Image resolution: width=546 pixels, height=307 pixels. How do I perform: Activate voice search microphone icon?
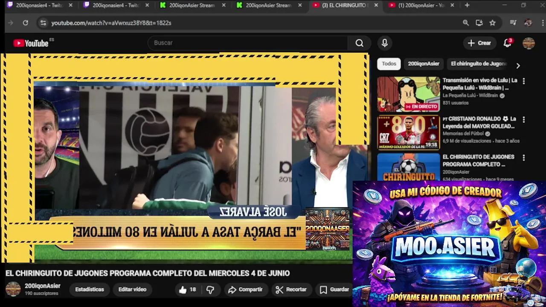[x=385, y=43]
